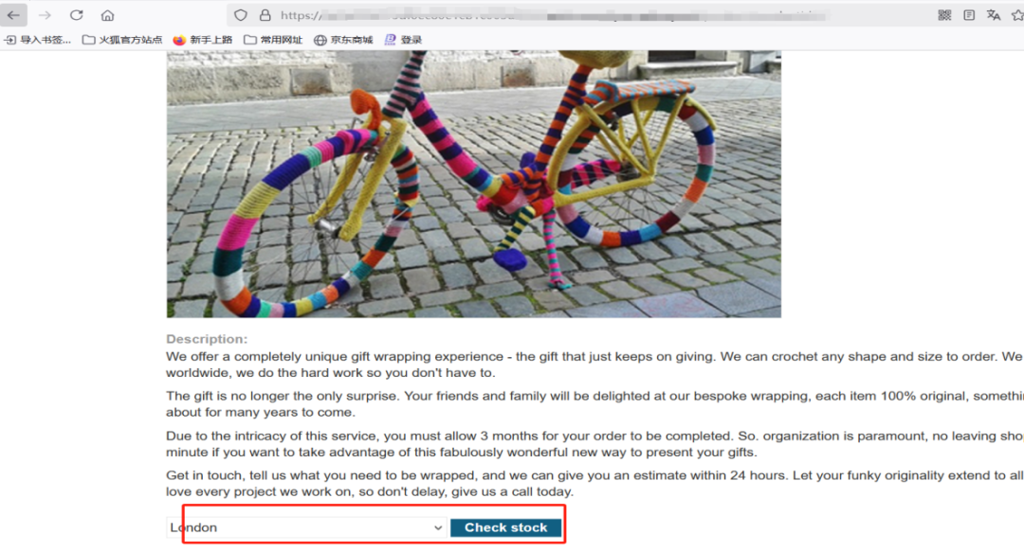Open the 登录 bookmark

coord(403,40)
